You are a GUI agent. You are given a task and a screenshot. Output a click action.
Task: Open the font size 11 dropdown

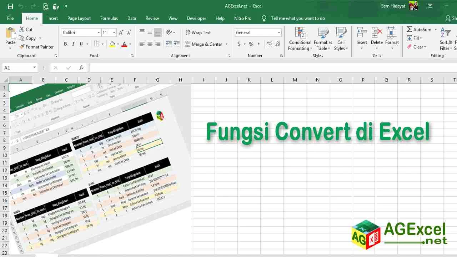(114, 32)
